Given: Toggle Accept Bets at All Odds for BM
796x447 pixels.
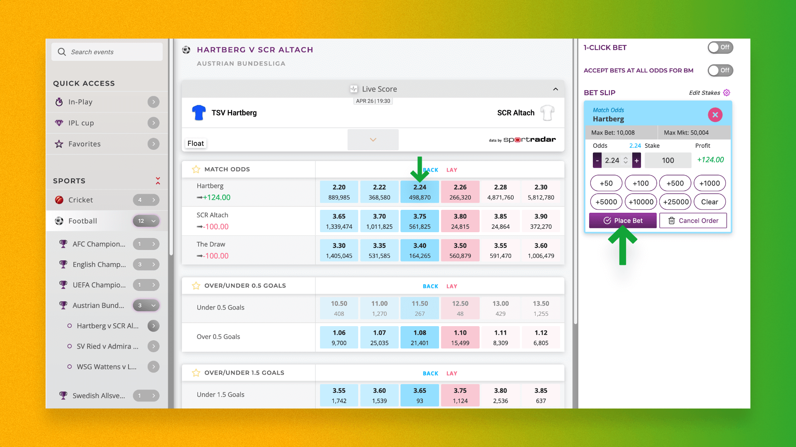Looking at the screenshot, I should coord(719,70).
